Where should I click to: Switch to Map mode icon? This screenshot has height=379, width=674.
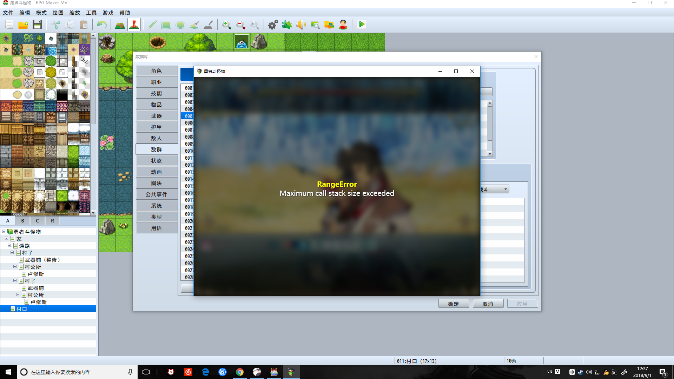[120, 25]
